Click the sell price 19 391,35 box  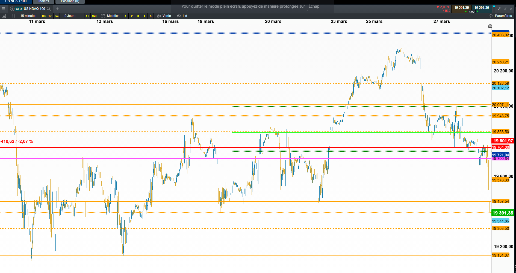461,9
